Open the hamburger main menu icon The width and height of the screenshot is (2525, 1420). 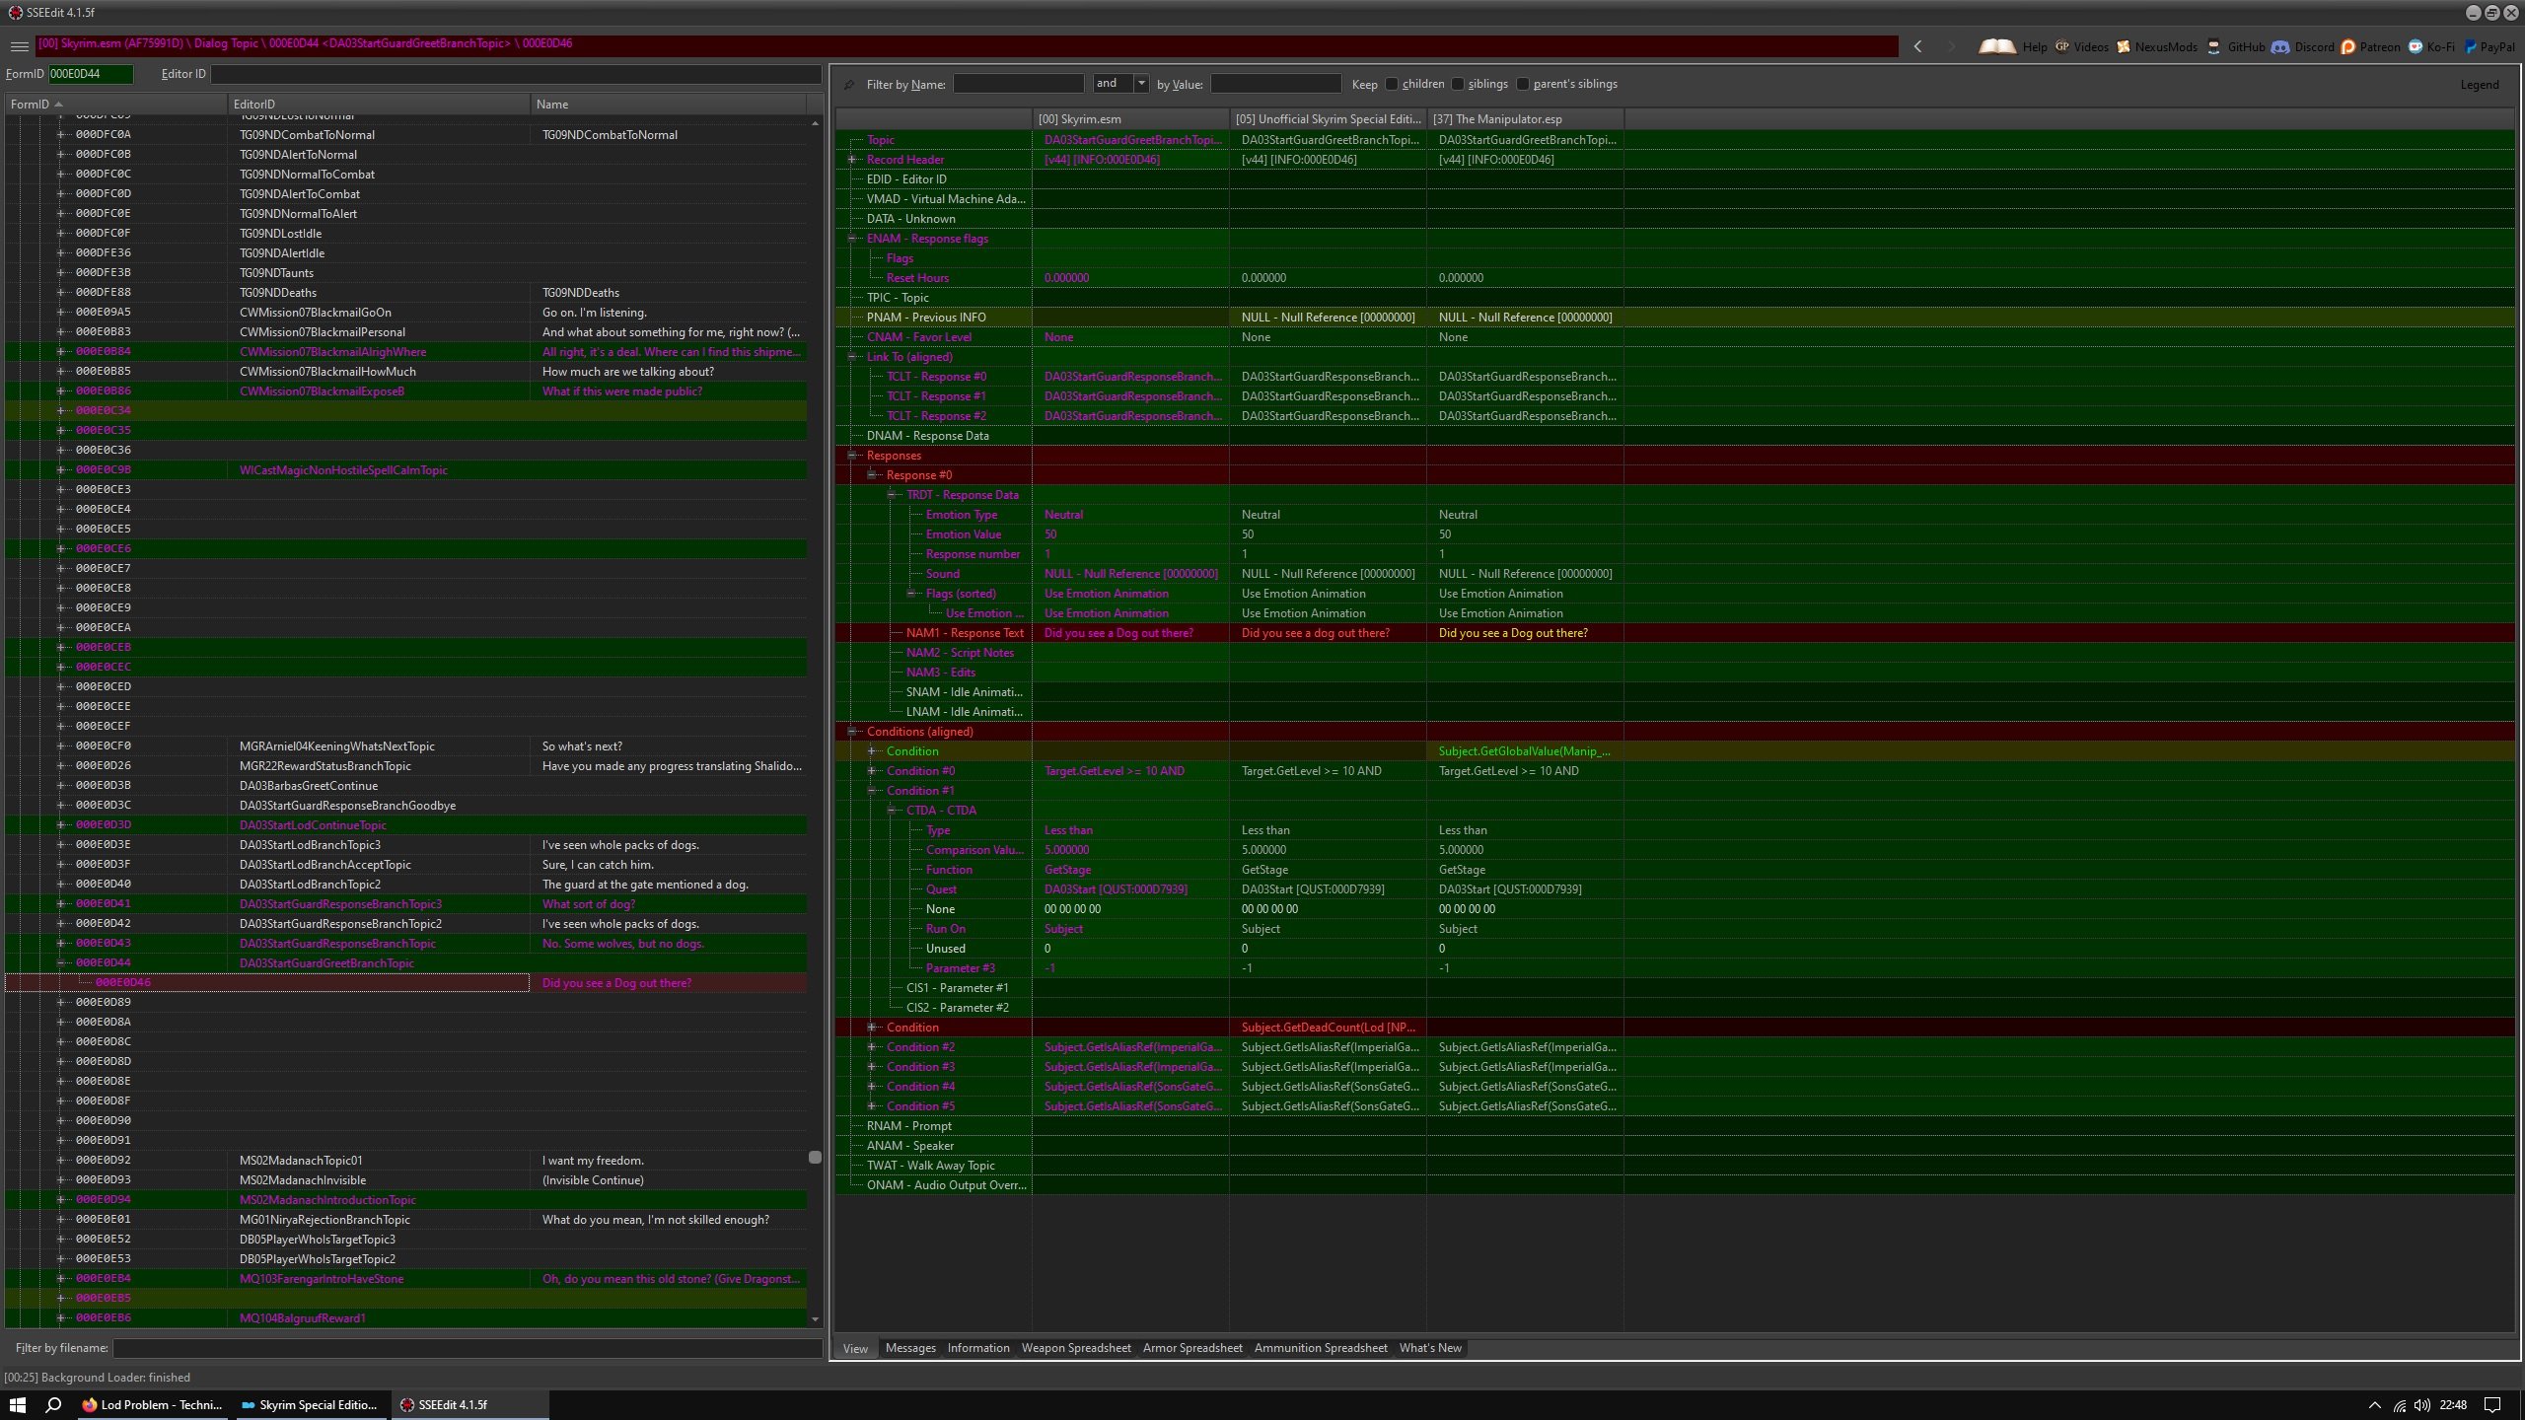coord(19,45)
